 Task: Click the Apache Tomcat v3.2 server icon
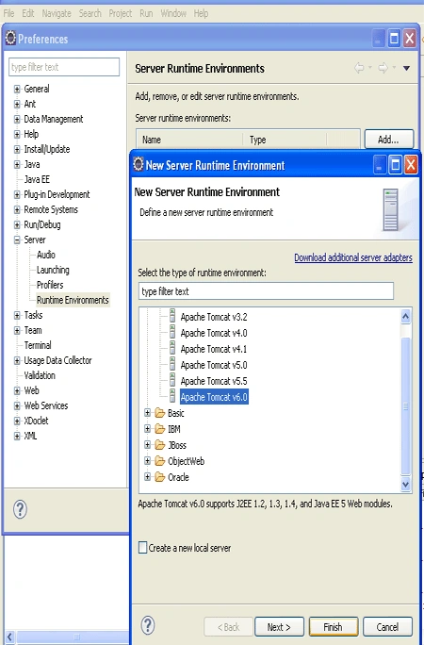tap(172, 317)
